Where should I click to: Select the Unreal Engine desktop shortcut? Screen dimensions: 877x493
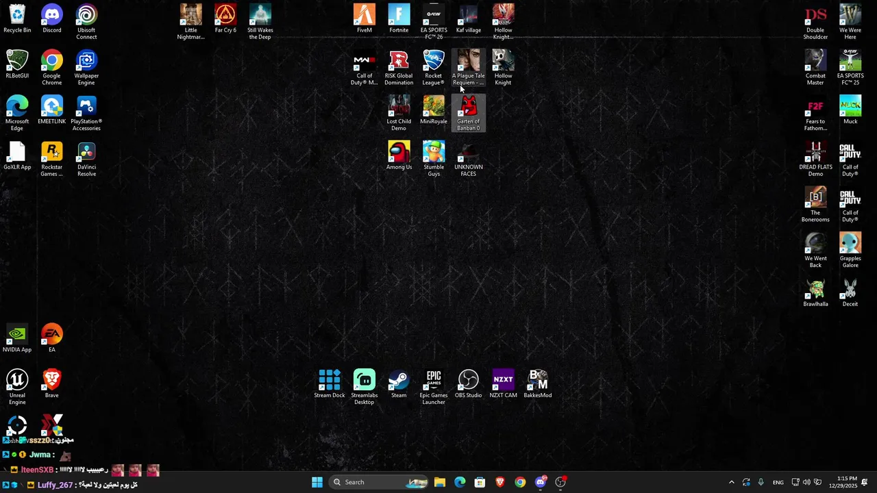[x=17, y=388]
